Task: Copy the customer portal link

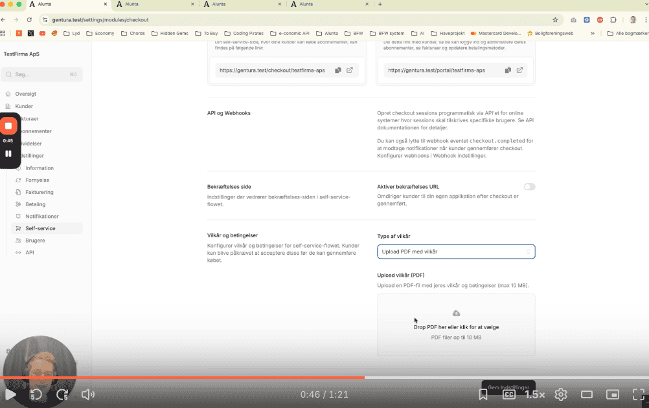Action: pos(508,70)
